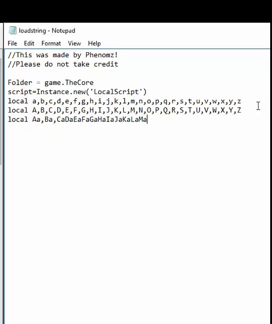Click the word 'local' on the last text line

(x=18, y=119)
